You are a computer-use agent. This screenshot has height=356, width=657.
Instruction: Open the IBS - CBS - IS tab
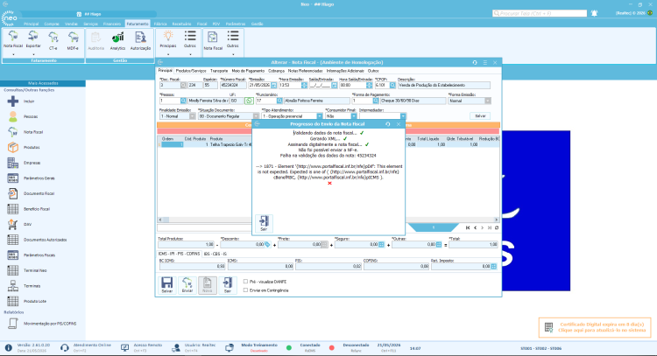click(x=215, y=254)
